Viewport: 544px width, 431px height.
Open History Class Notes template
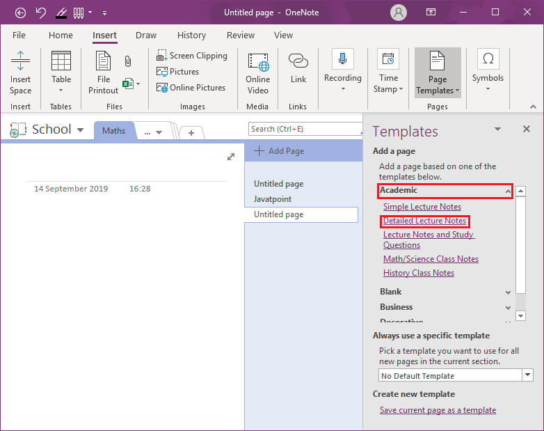(418, 273)
